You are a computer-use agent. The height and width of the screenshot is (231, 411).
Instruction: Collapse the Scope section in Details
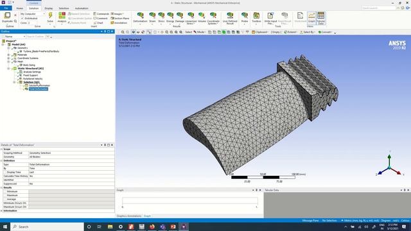[1, 149]
